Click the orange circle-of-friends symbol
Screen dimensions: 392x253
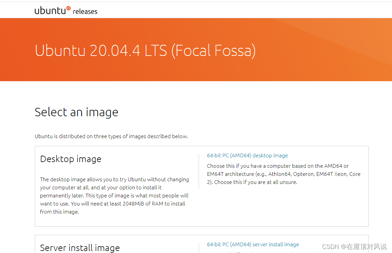[68, 8]
